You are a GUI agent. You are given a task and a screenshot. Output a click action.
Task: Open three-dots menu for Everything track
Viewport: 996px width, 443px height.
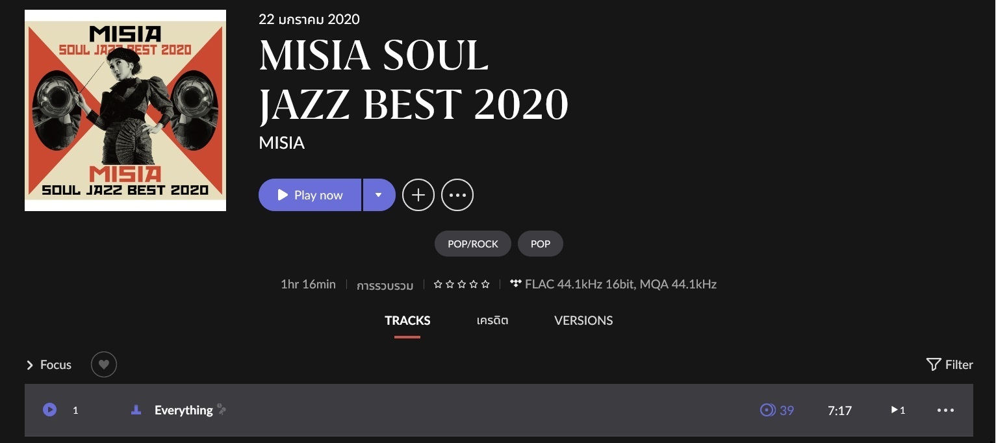[x=945, y=410]
